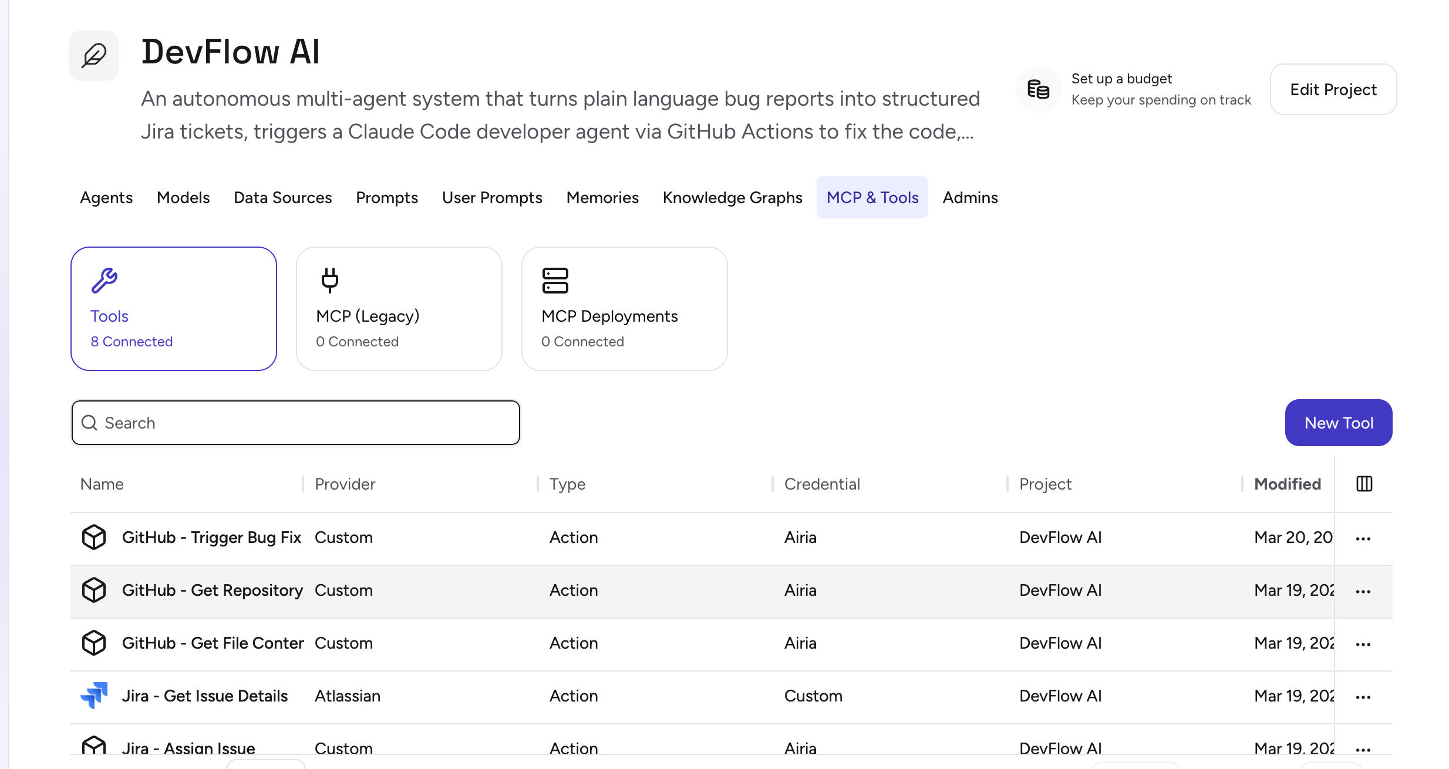Open options menu for GitHub - Get Repository

(x=1363, y=591)
